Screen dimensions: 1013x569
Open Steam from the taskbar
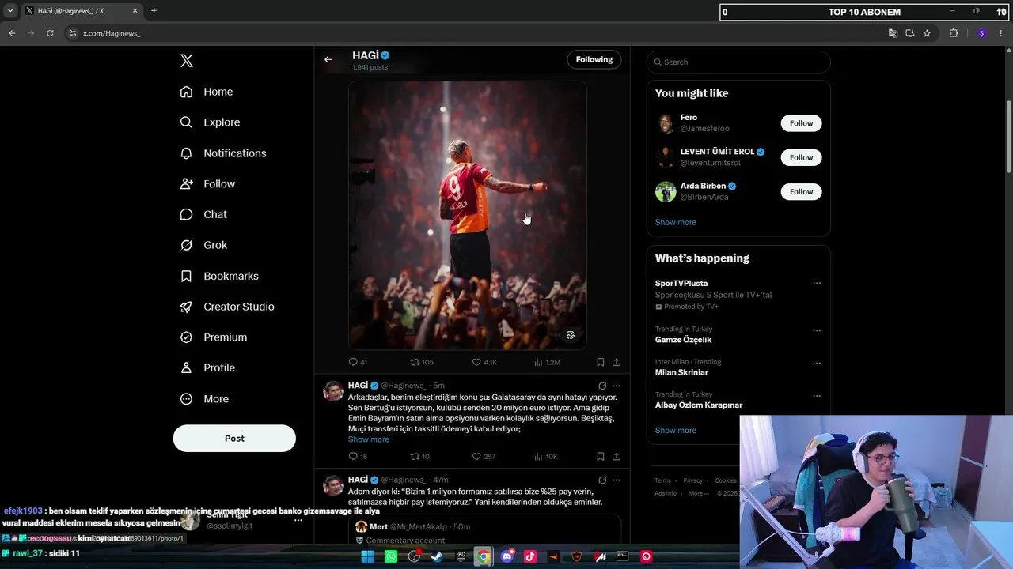coord(437,556)
